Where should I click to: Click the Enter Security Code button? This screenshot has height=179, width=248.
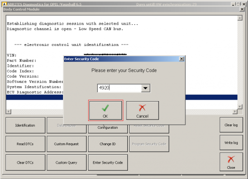point(108,163)
